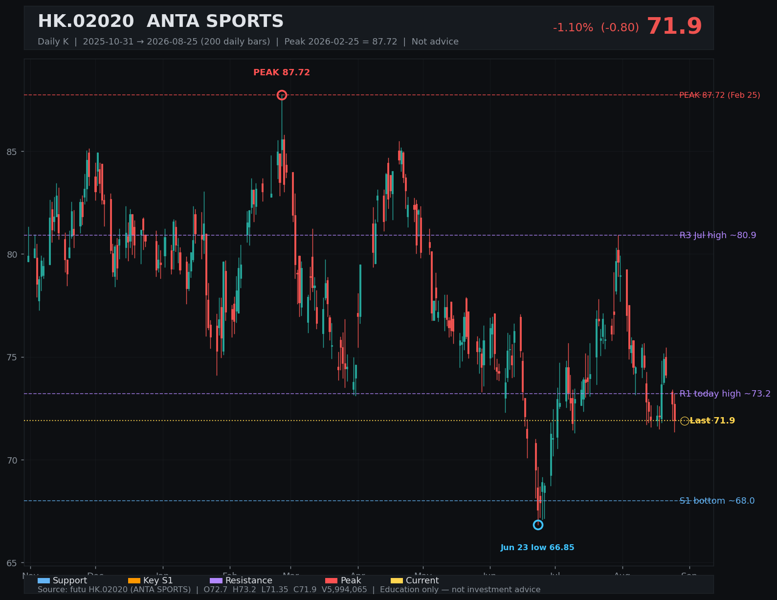The height and width of the screenshot is (600, 777).
Task: Click the 85 price axis label
Action: click(x=12, y=152)
